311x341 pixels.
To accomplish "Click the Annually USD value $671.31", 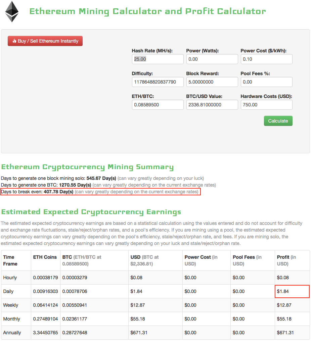I will coord(139,333).
